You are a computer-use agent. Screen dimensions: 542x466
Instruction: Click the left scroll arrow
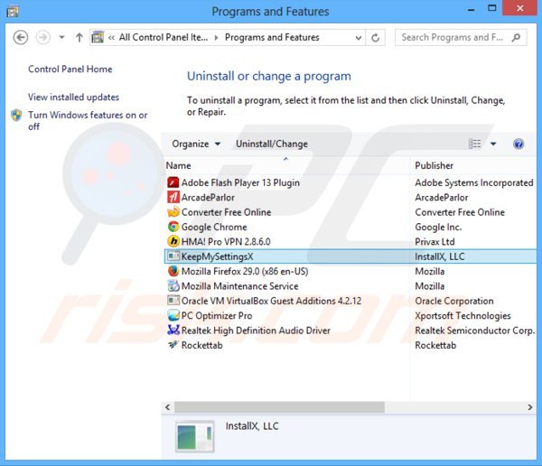168,407
